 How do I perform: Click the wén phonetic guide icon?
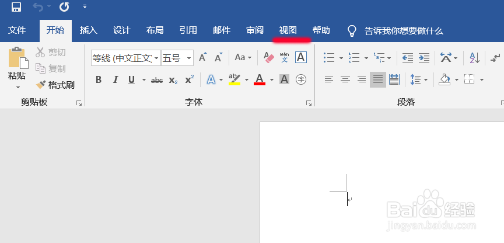[285, 58]
